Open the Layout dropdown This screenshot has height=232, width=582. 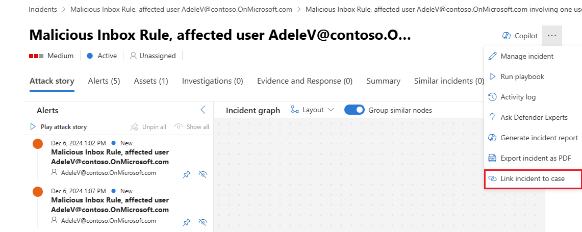tap(312, 110)
